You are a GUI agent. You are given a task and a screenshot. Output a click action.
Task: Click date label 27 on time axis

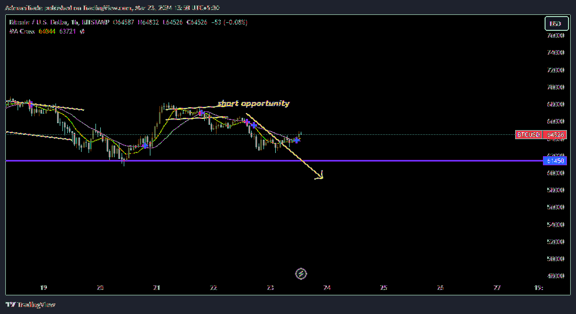pyautogui.click(x=497, y=287)
